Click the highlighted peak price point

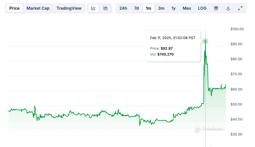[x=205, y=41]
